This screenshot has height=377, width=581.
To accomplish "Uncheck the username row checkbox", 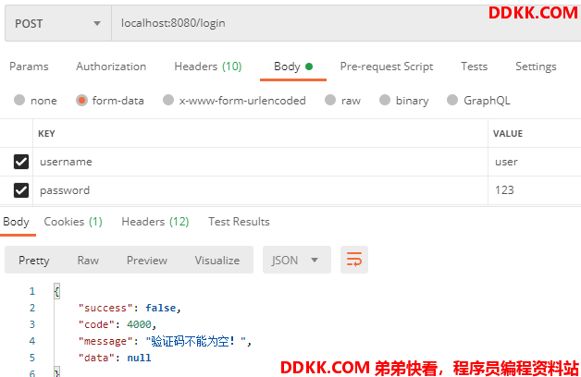I will coord(21,162).
